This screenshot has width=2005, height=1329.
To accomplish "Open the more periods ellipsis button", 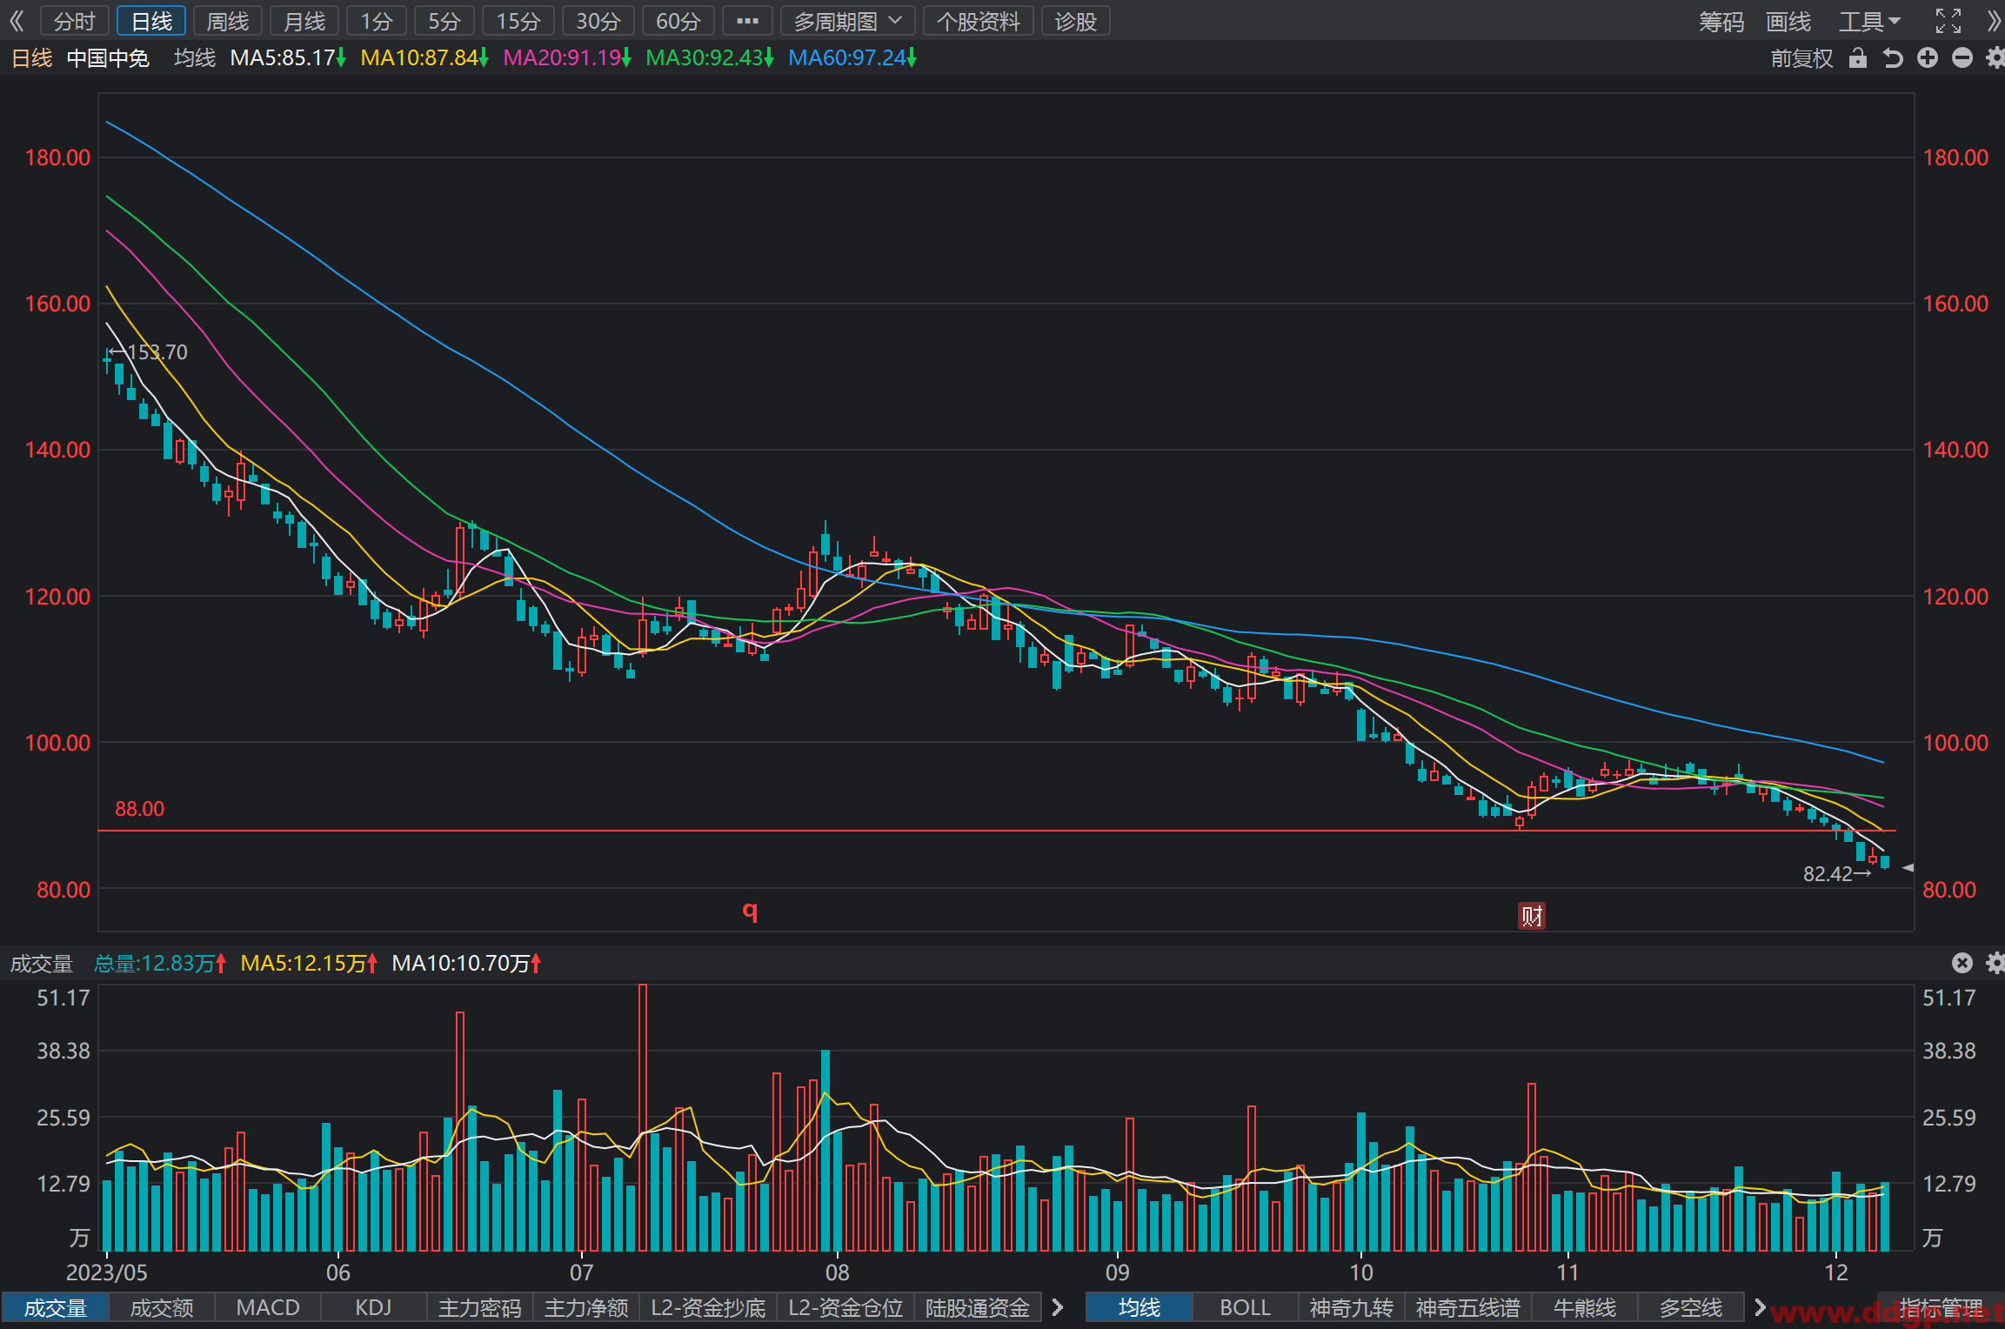I will pyautogui.click(x=747, y=21).
